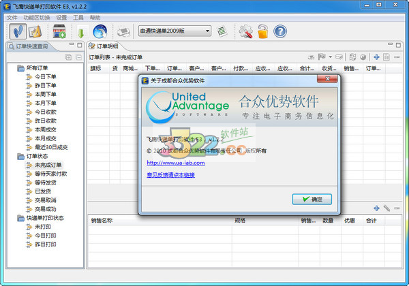This screenshot has height=286, width=409.
Task: Open the http://www.ua-lab.com link
Action: click(176, 163)
